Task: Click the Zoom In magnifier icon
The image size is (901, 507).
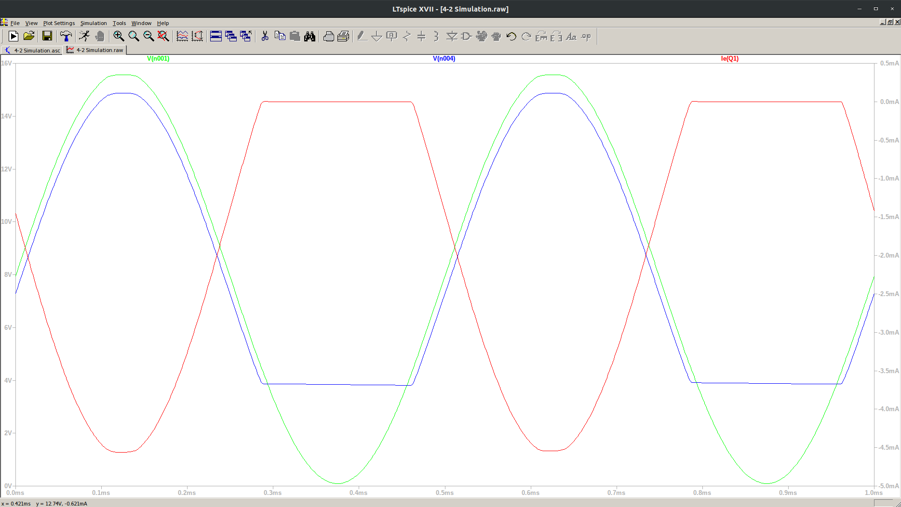Action: (x=119, y=36)
